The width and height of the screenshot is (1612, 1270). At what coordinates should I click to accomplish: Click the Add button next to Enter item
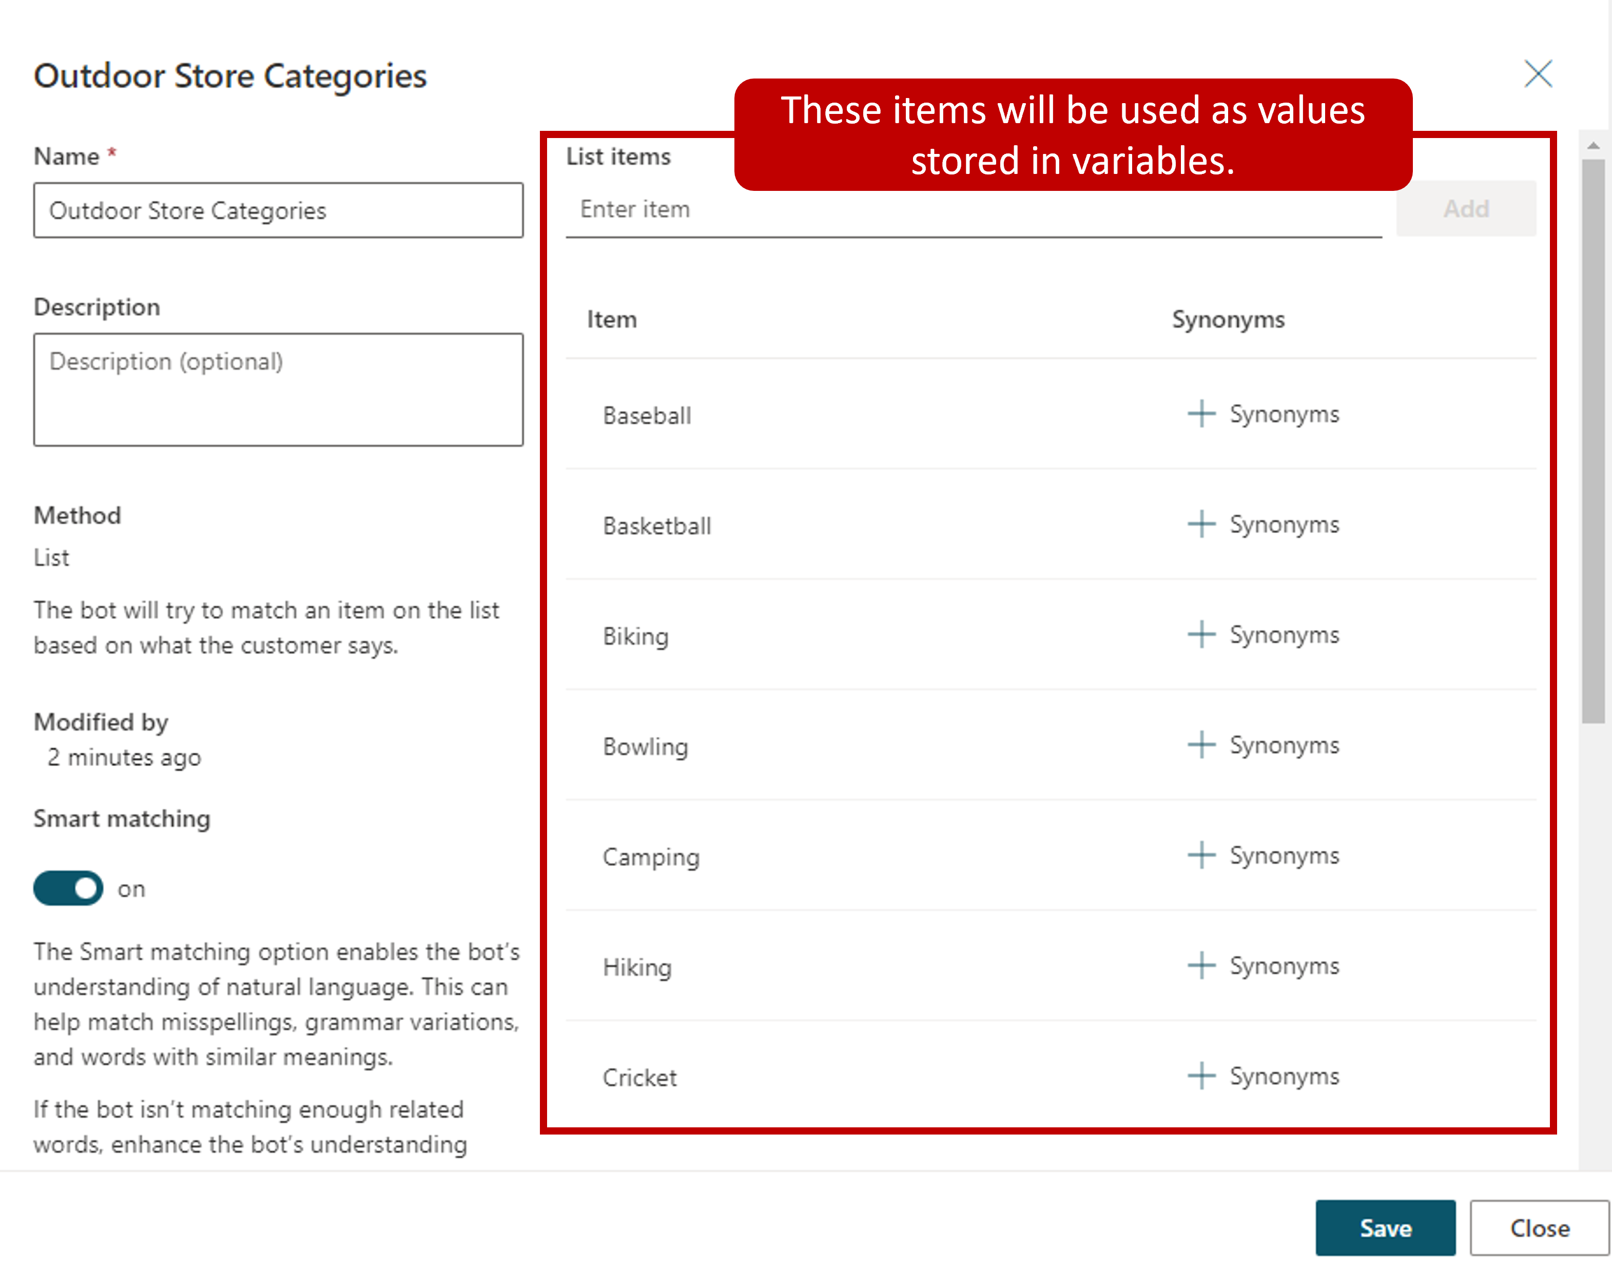[x=1466, y=209]
